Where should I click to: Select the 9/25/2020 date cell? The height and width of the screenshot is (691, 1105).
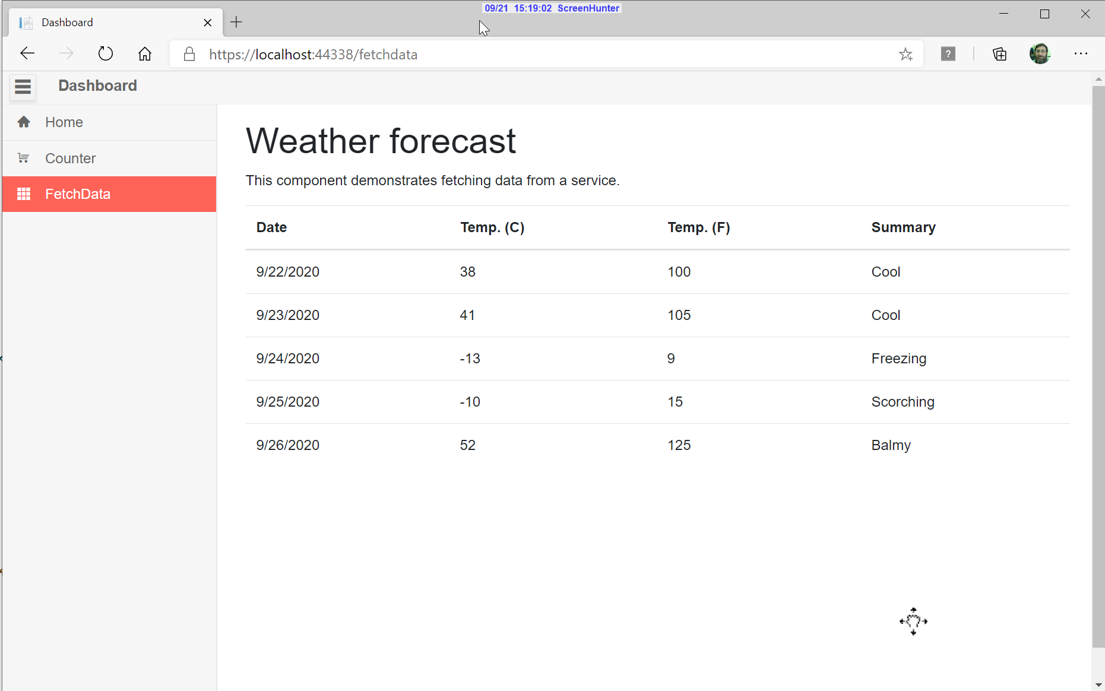(x=288, y=402)
